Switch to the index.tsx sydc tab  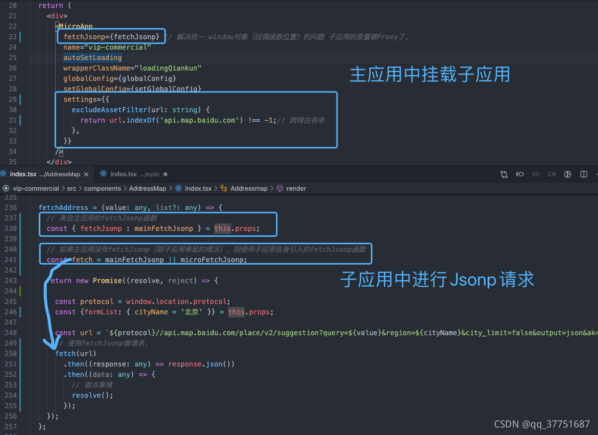(134, 174)
